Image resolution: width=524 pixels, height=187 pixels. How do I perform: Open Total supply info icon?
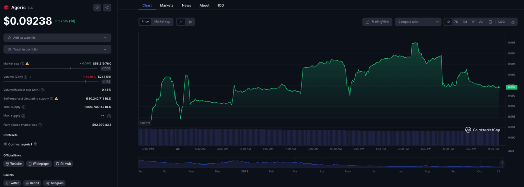click(24, 107)
